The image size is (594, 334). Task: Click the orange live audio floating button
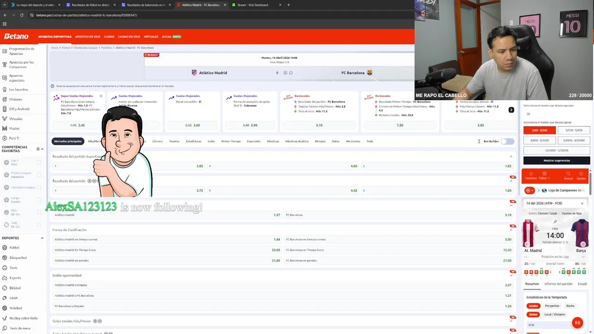tap(577, 322)
